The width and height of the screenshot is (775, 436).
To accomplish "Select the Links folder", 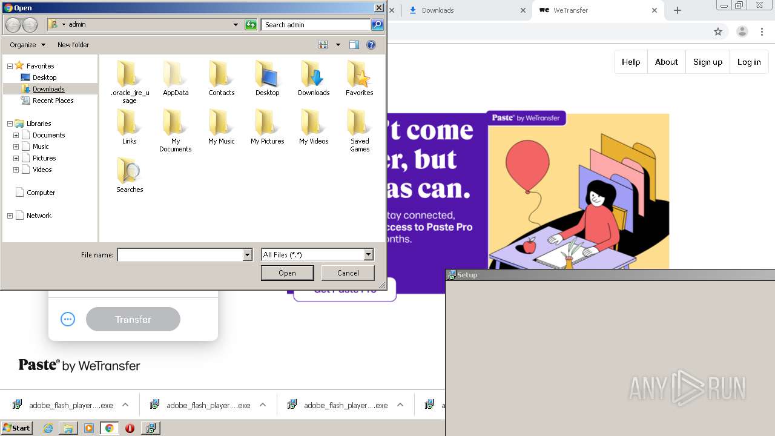I will [130, 127].
